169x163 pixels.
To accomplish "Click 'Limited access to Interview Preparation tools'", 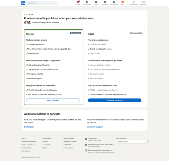I will pos(108,94).
